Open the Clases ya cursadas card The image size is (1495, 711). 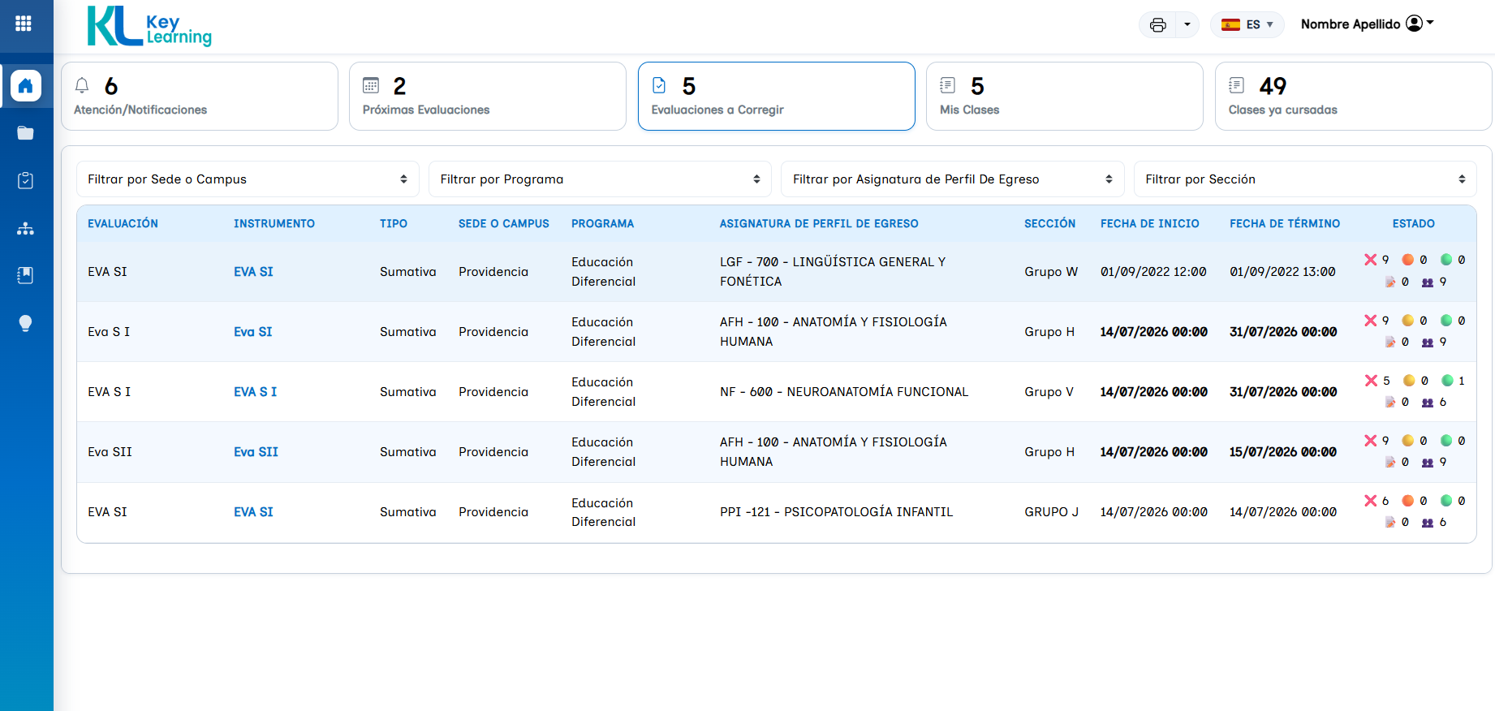click(x=1353, y=96)
